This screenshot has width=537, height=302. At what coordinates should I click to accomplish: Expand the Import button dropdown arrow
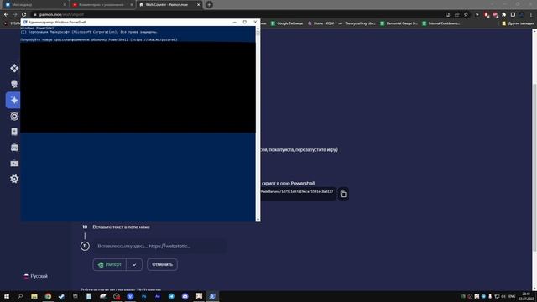[134, 265]
